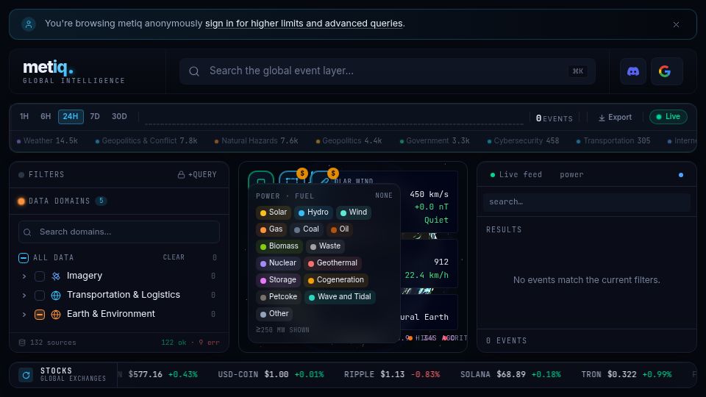Switch to the 7D time range

(x=95, y=117)
